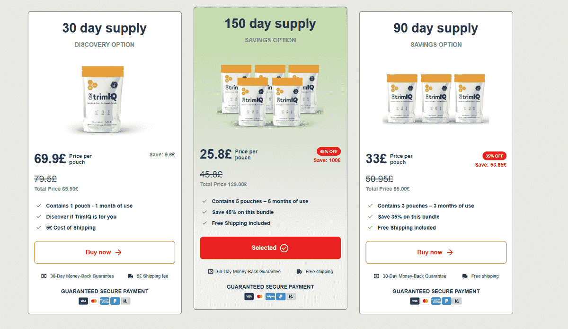Click Klarna icon in the 30 day supply card
Viewport: 568px width, 329px height.
coord(125,301)
